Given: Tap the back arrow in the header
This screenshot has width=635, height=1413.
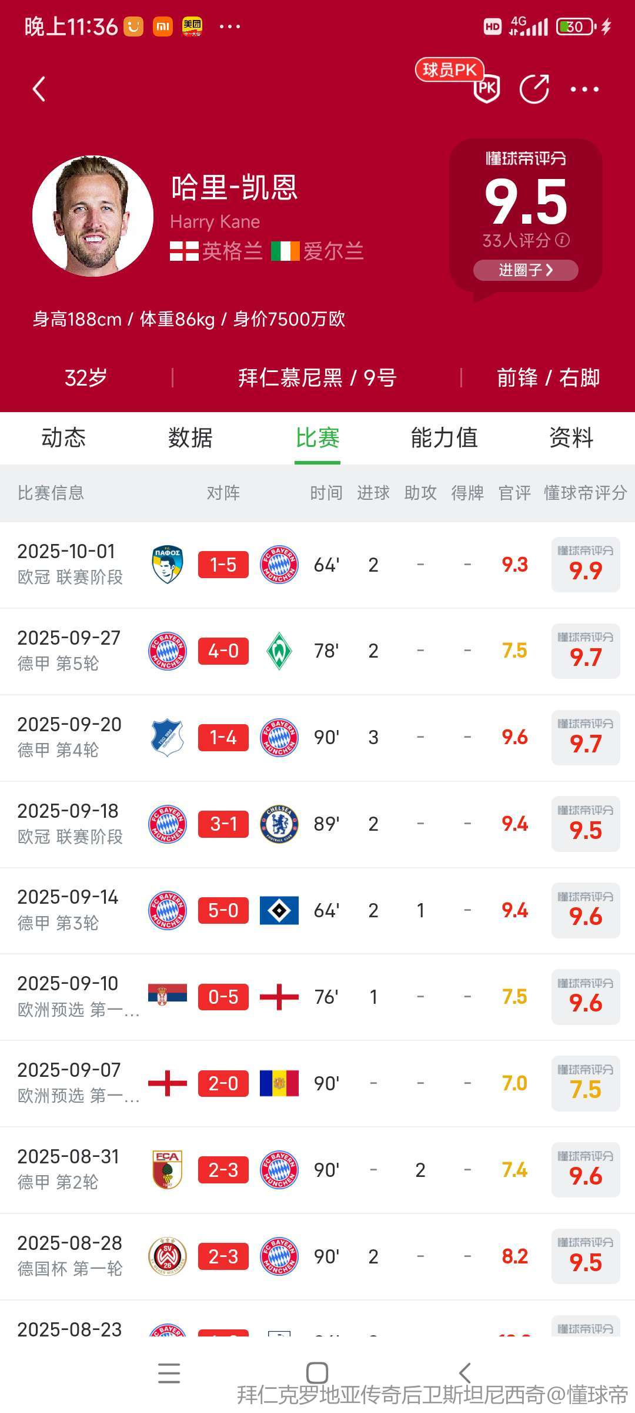Looking at the screenshot, I should (x=39, y=89).
